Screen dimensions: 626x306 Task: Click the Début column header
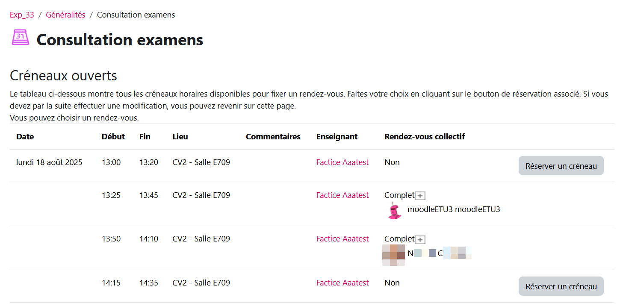[113, 137]
